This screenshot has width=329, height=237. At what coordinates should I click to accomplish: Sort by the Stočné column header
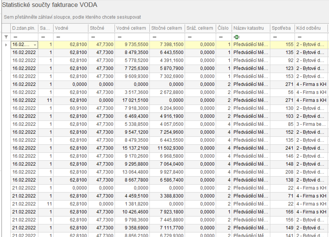point(101,28)
